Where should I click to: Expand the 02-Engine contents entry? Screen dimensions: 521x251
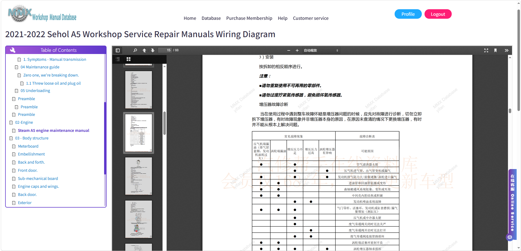point(24,122)
